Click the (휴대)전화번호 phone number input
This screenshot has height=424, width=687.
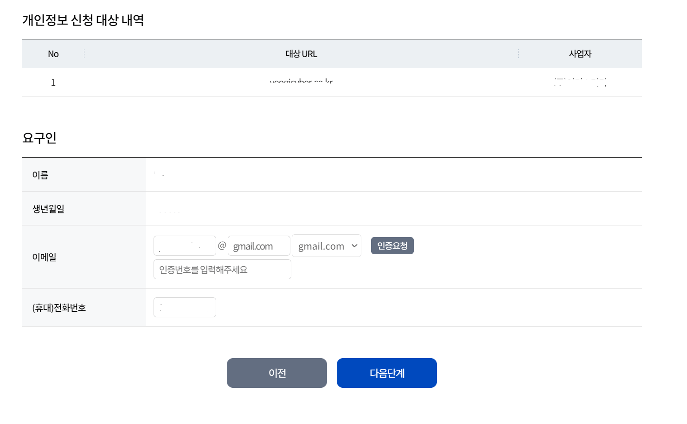[x=185, y=307]
